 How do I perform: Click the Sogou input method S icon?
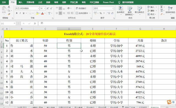coord(169,102)
